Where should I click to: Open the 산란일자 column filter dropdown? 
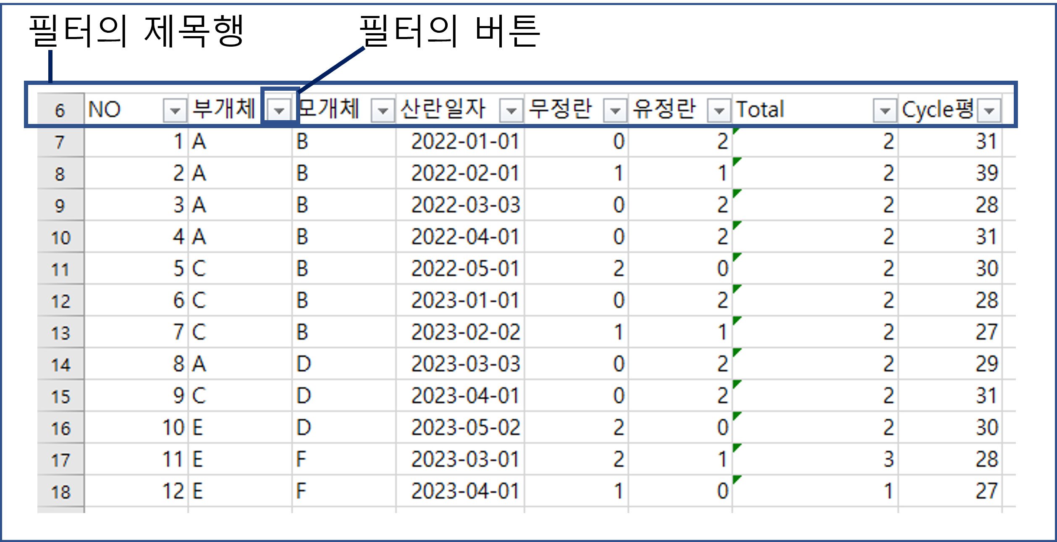[x=511, y=111]
